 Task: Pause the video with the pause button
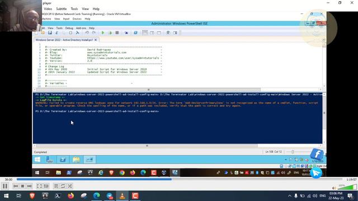(5, 186)
